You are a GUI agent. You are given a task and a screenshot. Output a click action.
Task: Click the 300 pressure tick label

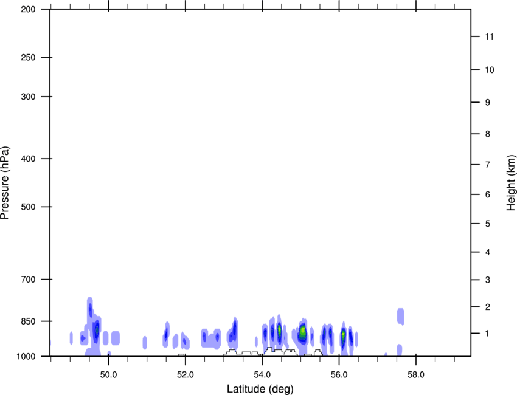[x=28, y=97]
